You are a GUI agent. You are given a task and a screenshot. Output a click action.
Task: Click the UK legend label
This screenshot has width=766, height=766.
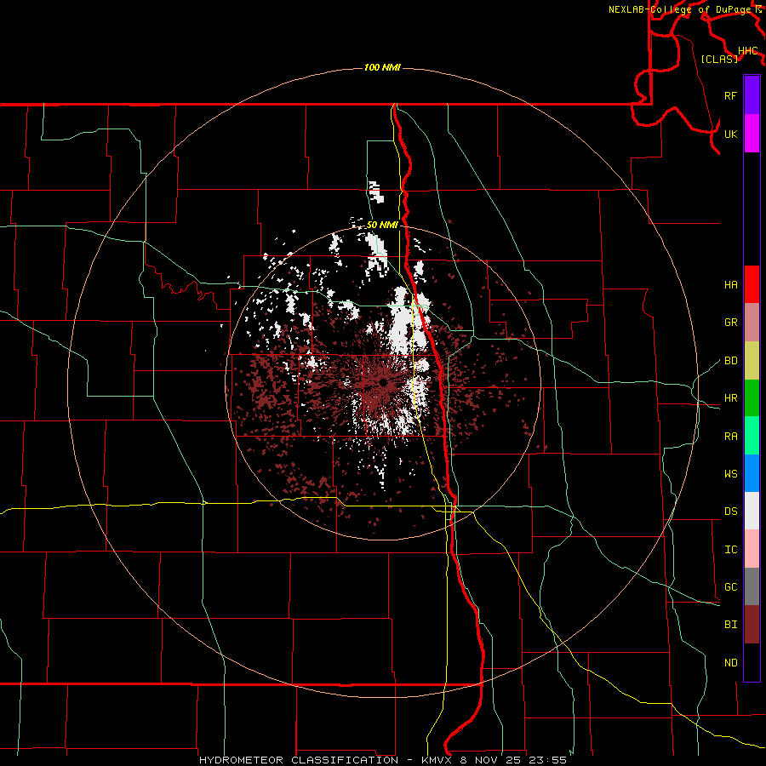point(730,134)
